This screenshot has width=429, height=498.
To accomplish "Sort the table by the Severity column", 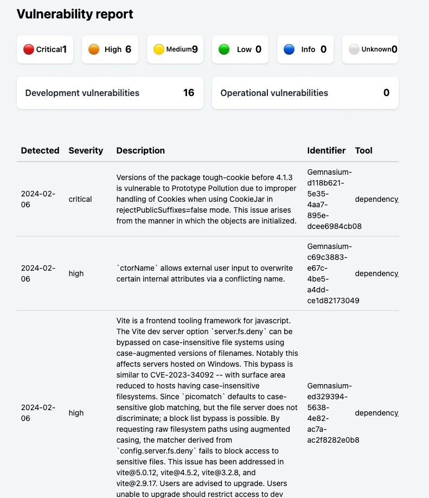I will click(86, 150).
